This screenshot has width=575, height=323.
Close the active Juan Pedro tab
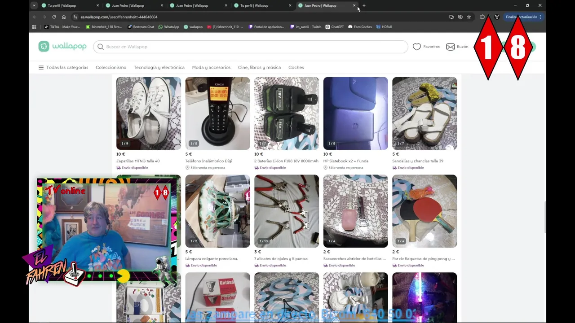(x=354, y=5)
